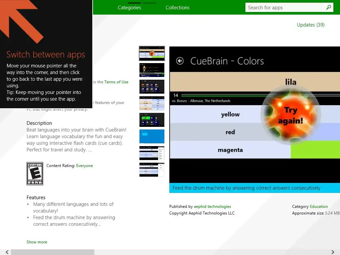Click the Description heading
340x255 pixels.
coord(39,123)
